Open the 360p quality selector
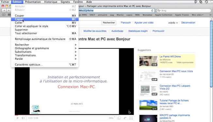Image resolution: width=213 pixels, height=122 pixels. (x=112, y=118)
